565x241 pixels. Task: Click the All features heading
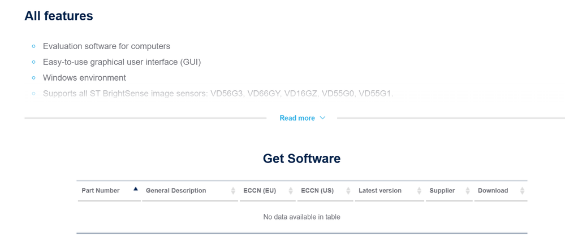pos(59,16)
